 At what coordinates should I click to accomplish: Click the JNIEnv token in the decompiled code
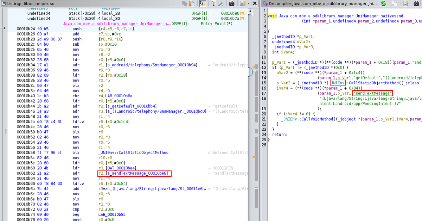pos(338,83)
